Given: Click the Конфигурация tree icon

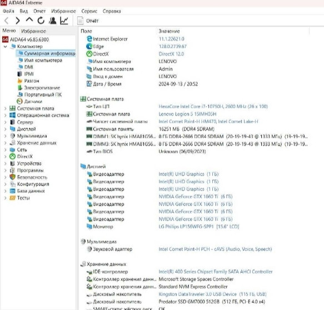Looking at the screenshot, I should point(13,184).
